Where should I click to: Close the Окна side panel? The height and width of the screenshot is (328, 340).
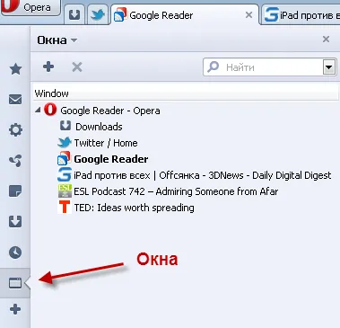326,39
